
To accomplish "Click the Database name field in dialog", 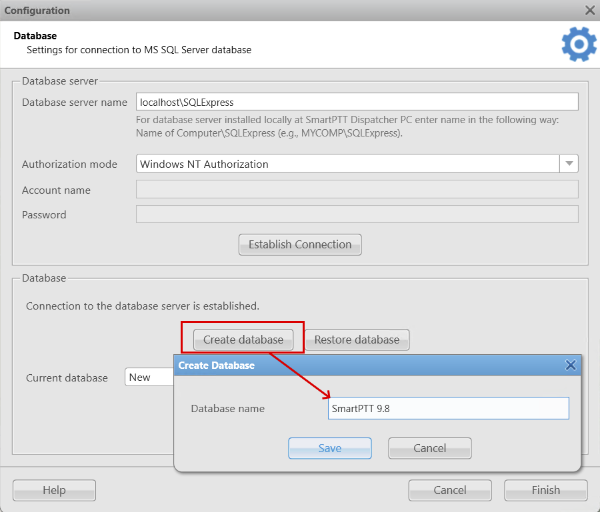I will 449,408.
